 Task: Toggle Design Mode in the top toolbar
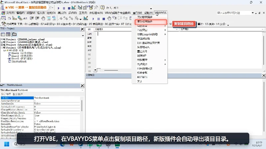[73, 8]
